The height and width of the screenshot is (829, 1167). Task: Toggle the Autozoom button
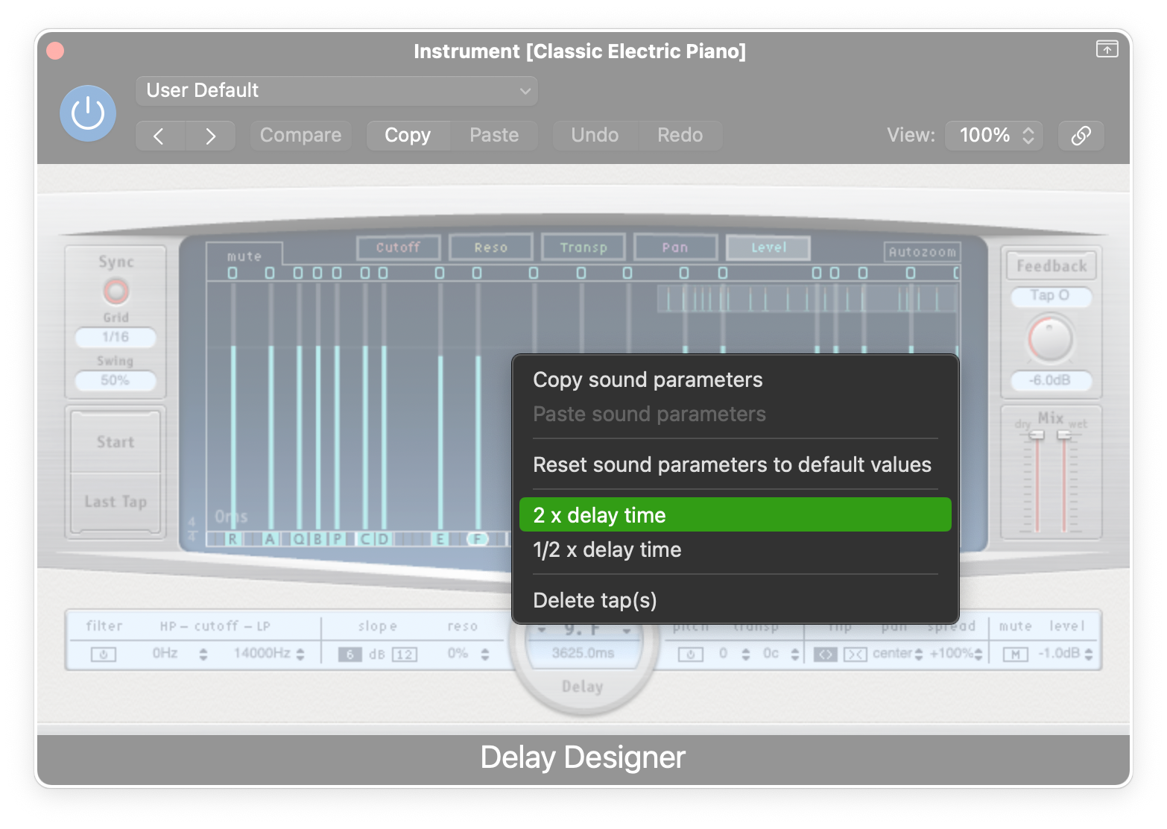click(923, 252)
